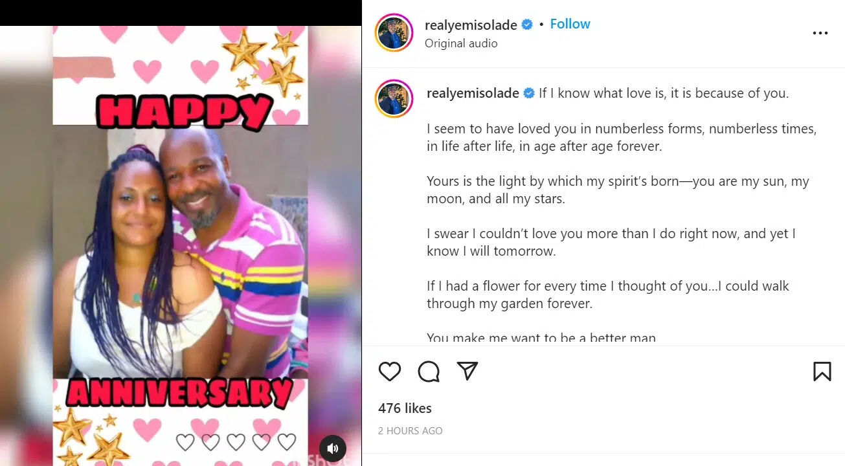Click Follow to follow realyemisolade
This screenshot has height=466, width=845.
570,23
